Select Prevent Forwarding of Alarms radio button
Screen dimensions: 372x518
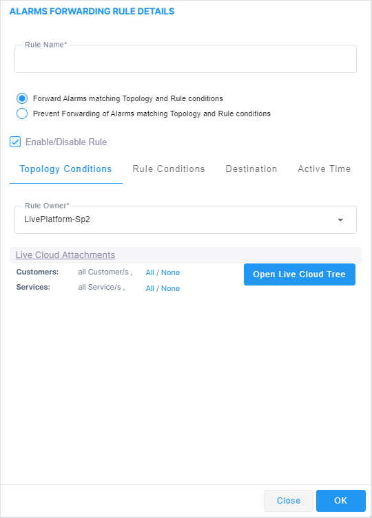click(x=22, y=114)
